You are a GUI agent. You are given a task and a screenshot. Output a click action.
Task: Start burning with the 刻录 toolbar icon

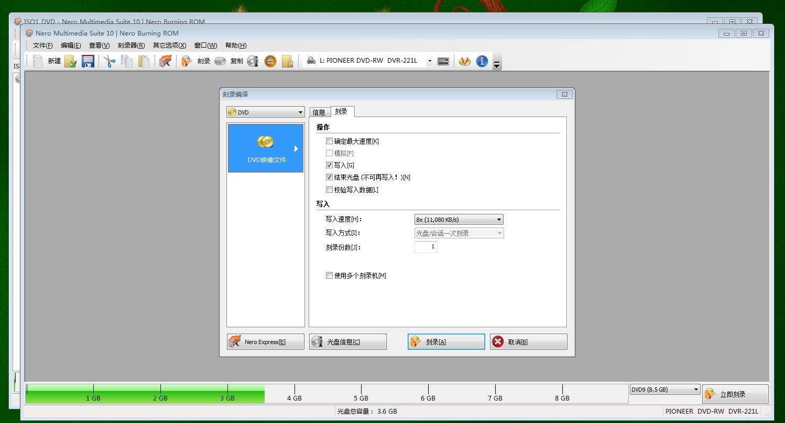tap(186, 61)
